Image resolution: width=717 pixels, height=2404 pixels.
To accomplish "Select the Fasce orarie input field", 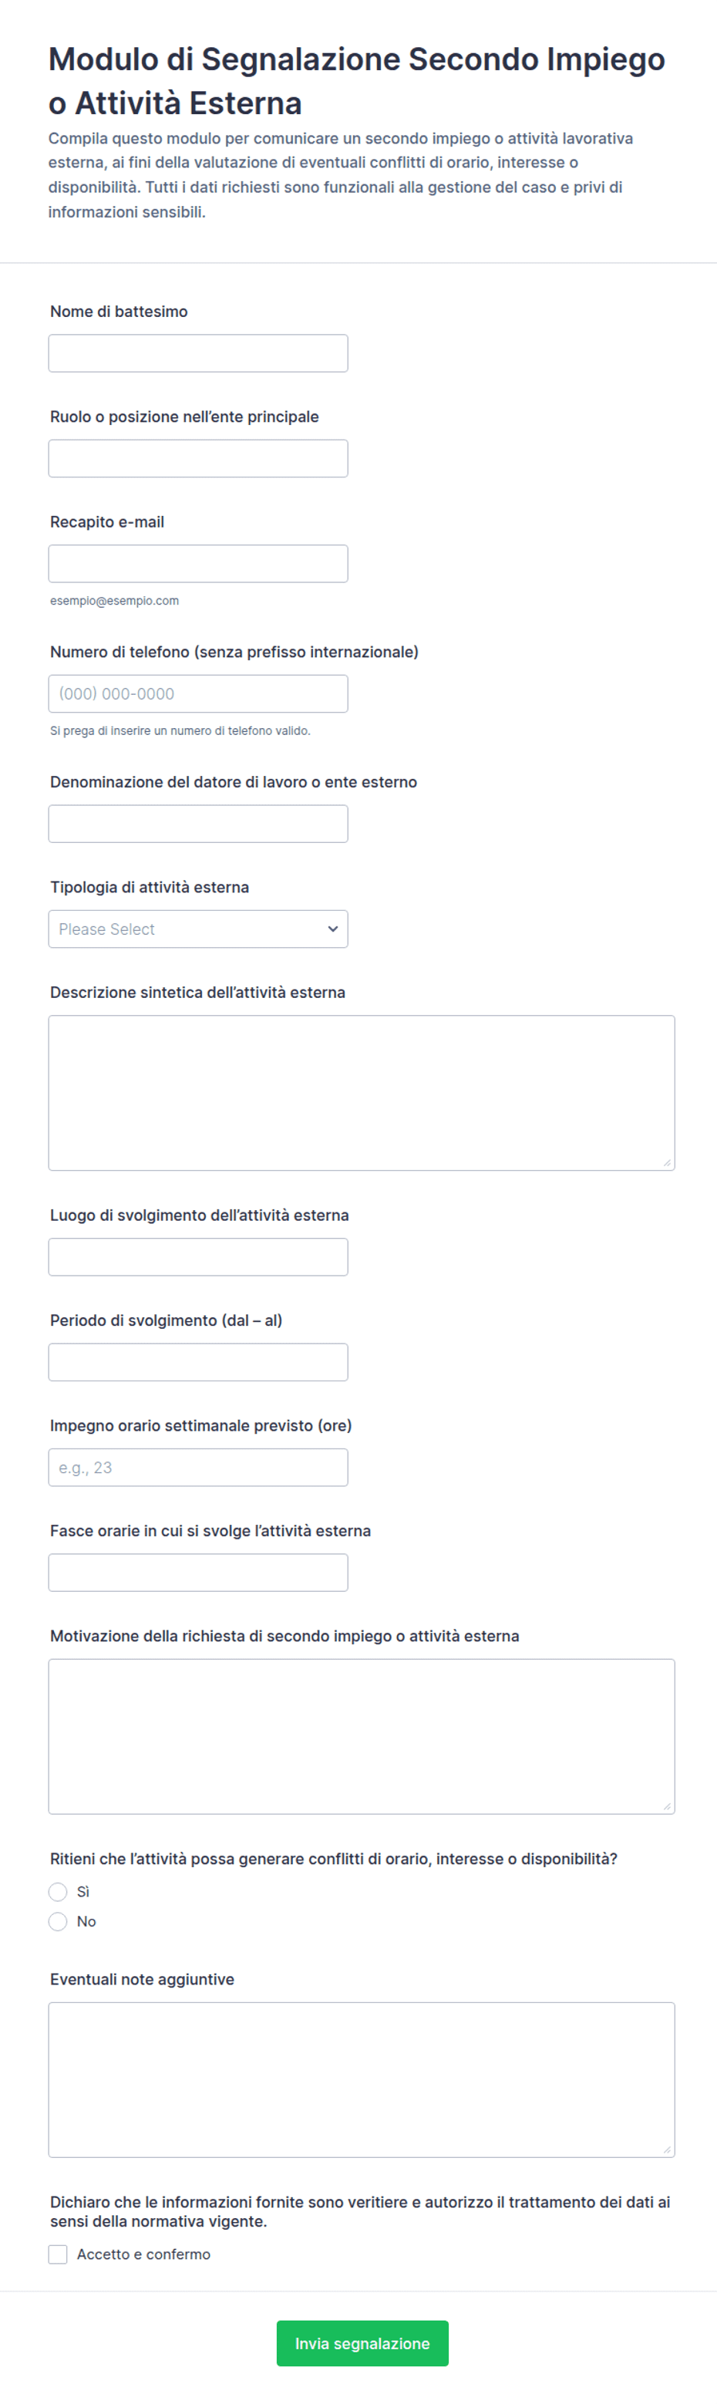I will (197, 1573).
